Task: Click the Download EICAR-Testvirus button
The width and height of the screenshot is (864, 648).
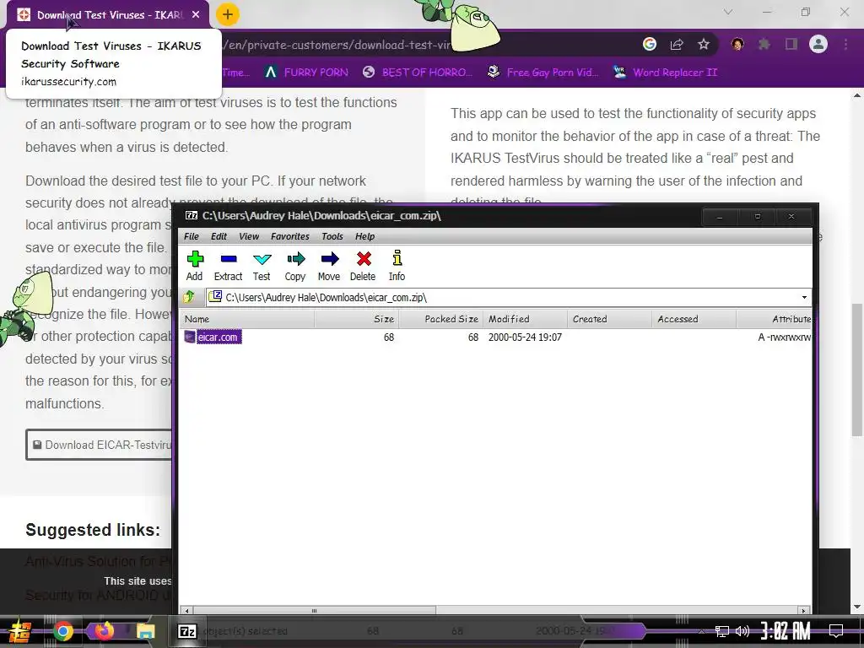Action: (x=100, y=445)
